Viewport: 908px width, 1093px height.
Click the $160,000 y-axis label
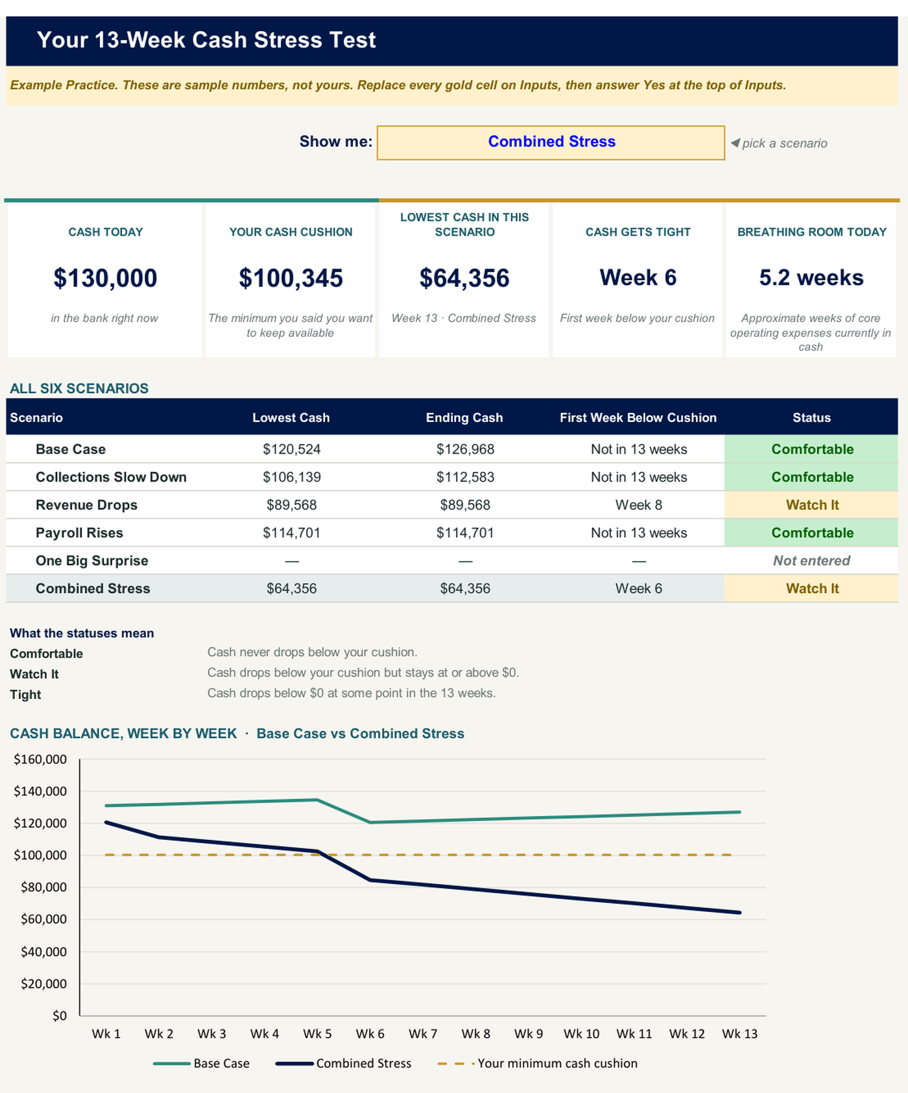pyautogui.click(x=40, y=759)
